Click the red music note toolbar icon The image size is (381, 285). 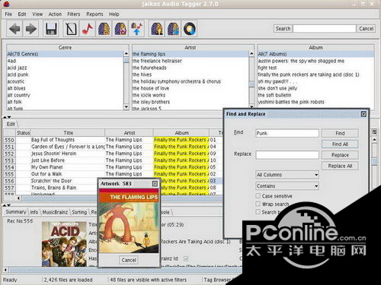tap(88, 29)
